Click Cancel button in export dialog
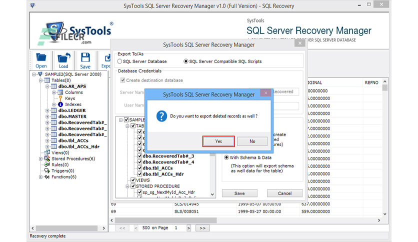This screenshot has height=242, width=418. pos(284,193)
